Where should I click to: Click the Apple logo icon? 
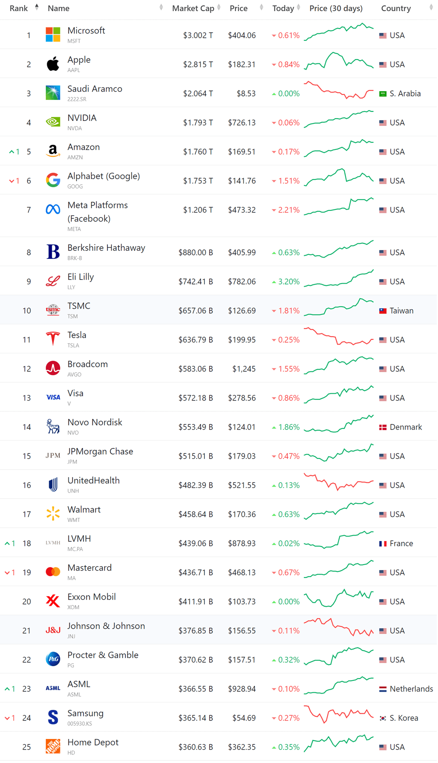53,64
